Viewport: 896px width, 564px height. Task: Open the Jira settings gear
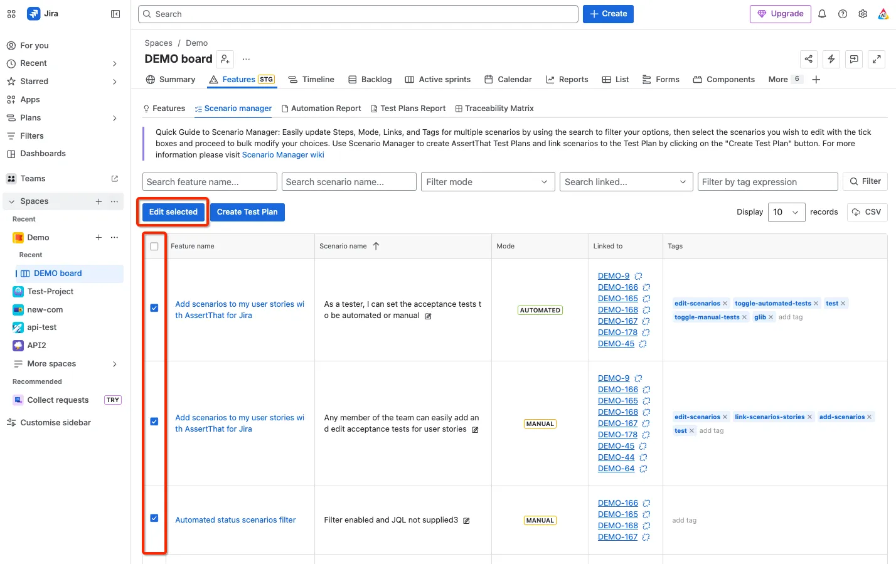click(x=863, y=14)
